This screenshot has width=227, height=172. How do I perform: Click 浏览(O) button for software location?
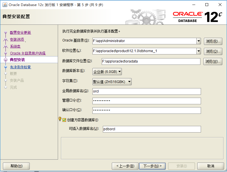coord(213,51)
